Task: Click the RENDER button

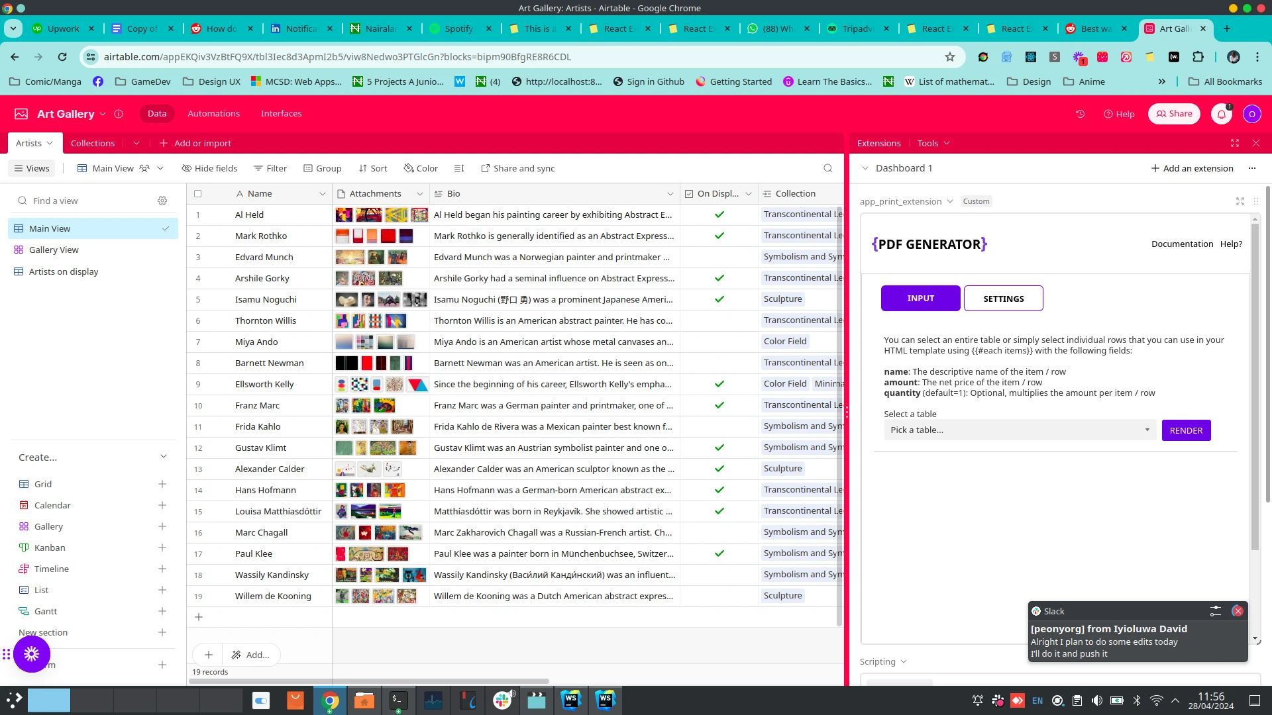Action: click(x=1186, y=430)
